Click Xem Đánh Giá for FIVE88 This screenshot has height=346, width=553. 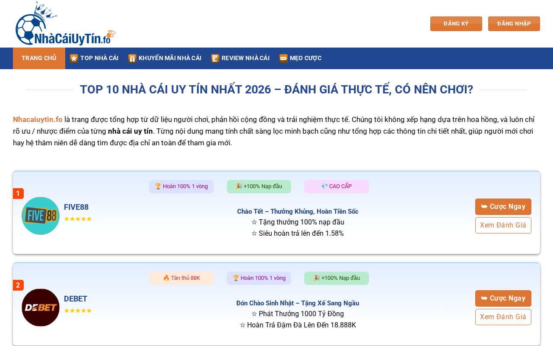point(503,225)
